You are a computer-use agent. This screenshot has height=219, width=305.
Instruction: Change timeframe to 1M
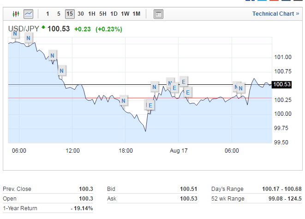(136, 14)
